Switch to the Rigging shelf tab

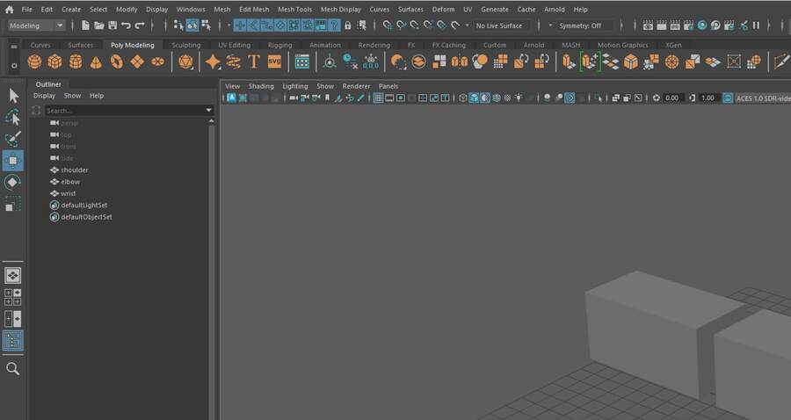(279, 45)
